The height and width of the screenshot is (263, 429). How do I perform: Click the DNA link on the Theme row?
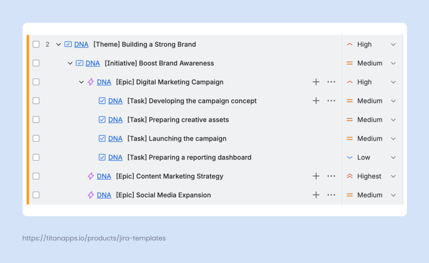point(81,44)
